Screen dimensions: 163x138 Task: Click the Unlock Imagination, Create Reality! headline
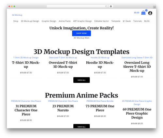click(81, 28)
